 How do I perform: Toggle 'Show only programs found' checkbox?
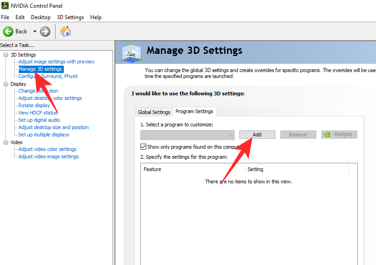tap(144, 147)
